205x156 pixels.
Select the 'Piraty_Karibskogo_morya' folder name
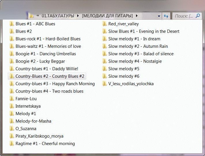coord(40,136)
